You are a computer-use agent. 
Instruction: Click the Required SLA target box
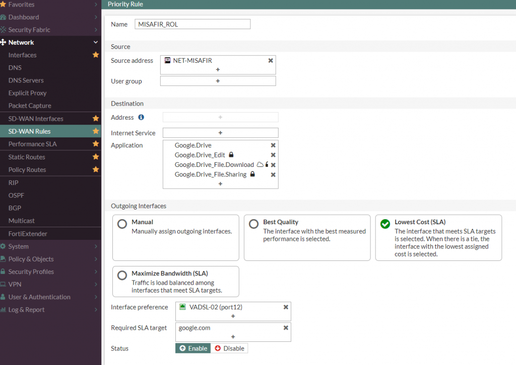[x=233, y=332]
